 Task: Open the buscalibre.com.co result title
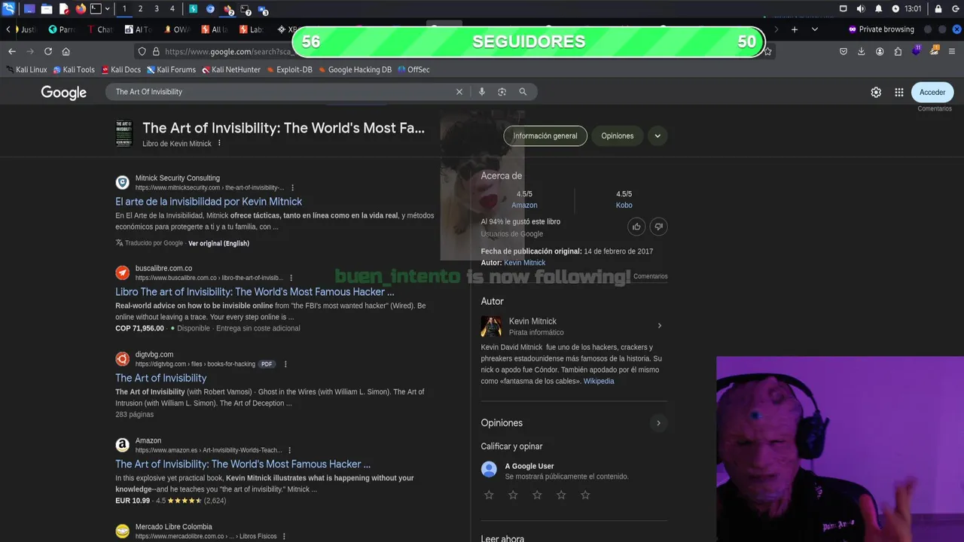(x=255, y=292)
